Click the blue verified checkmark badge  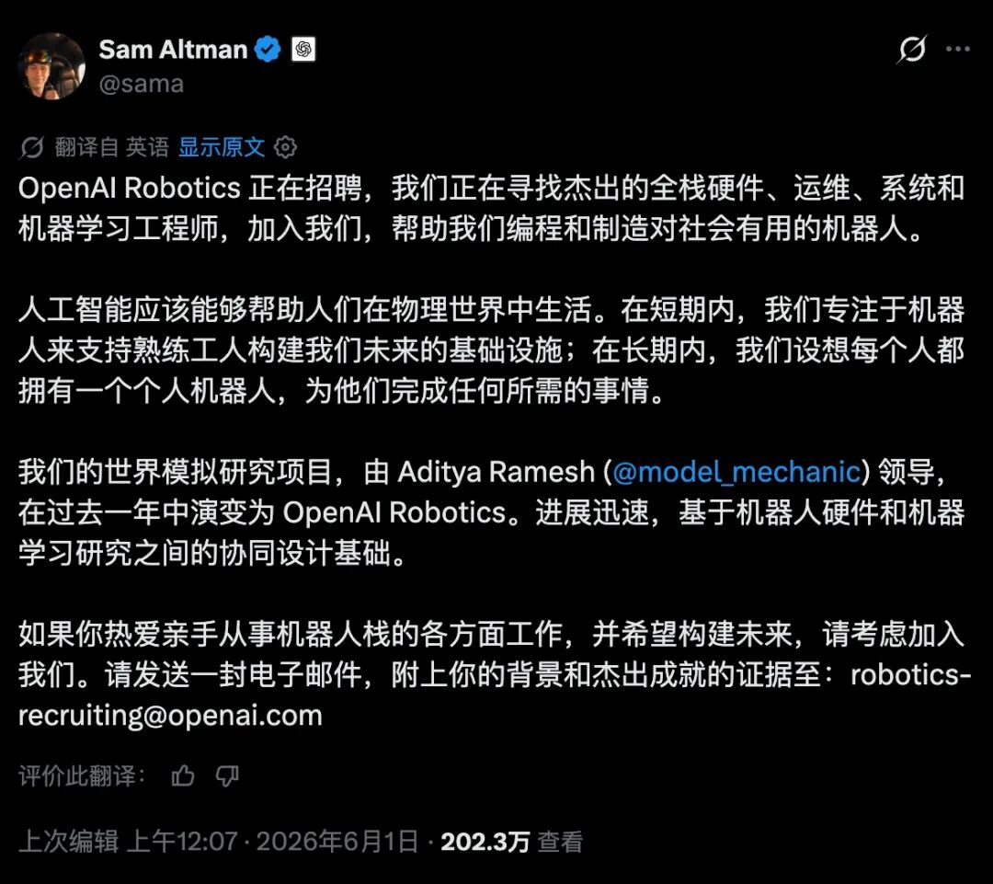(x=268, y=50)
